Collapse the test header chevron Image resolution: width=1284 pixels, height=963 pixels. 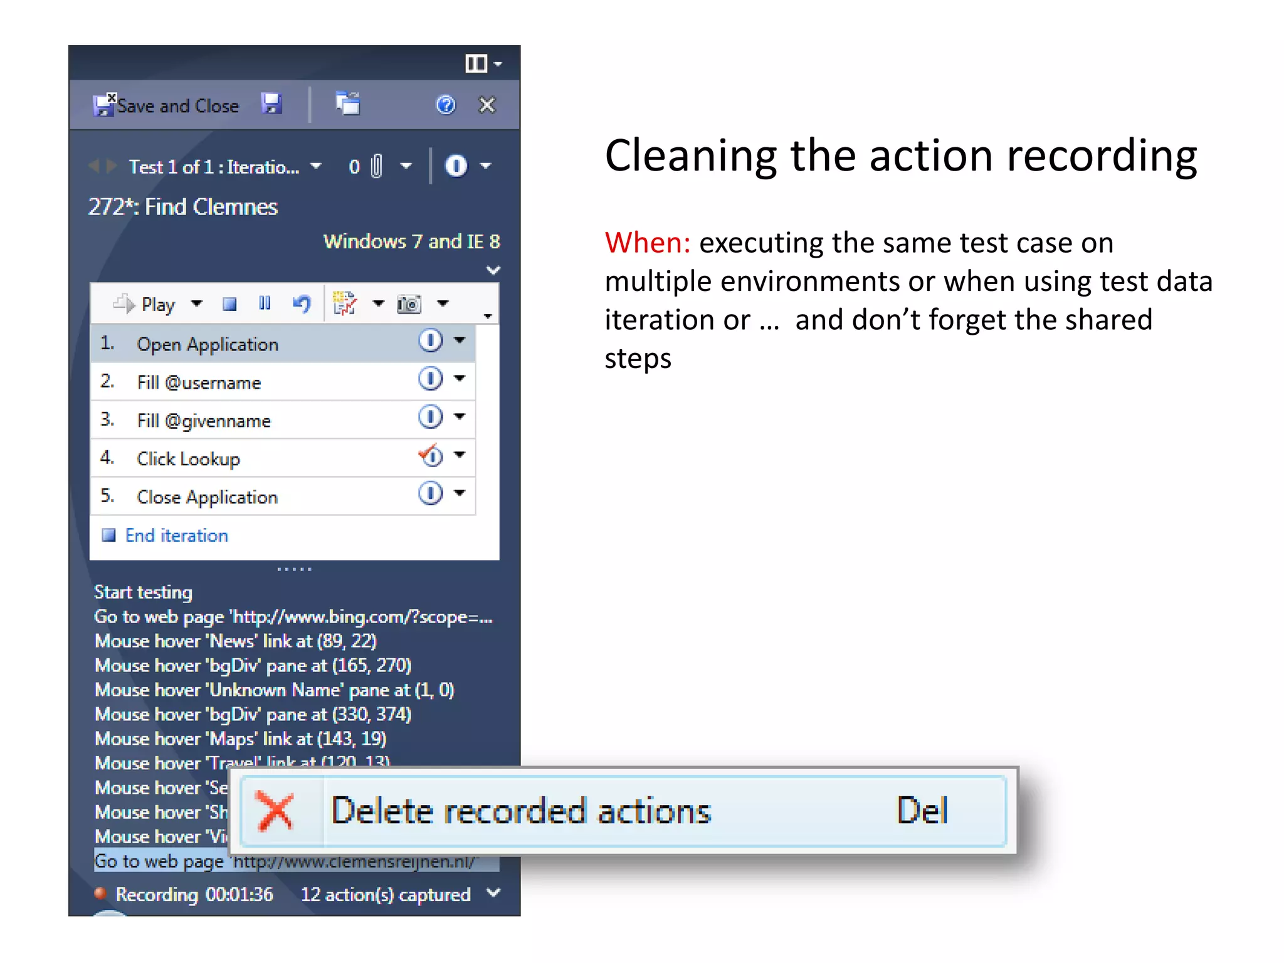click(x=493, y=270)
